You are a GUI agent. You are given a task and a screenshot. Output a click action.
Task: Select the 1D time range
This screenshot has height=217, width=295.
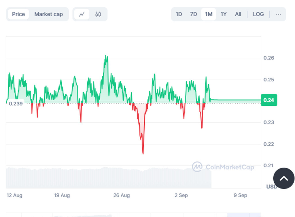coord(179,14)
